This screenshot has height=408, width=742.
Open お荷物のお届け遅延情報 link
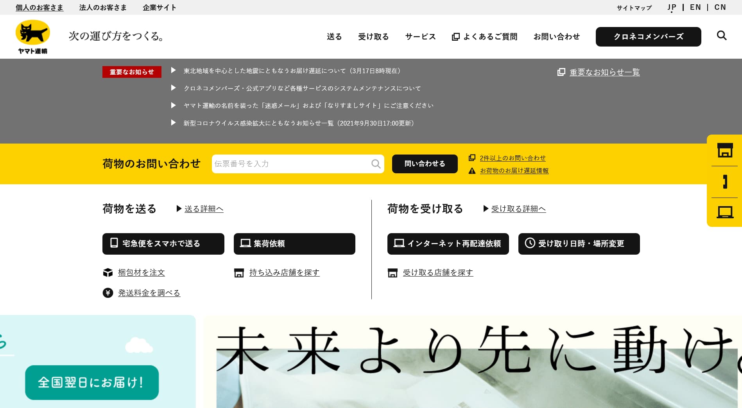pos(514,171)
